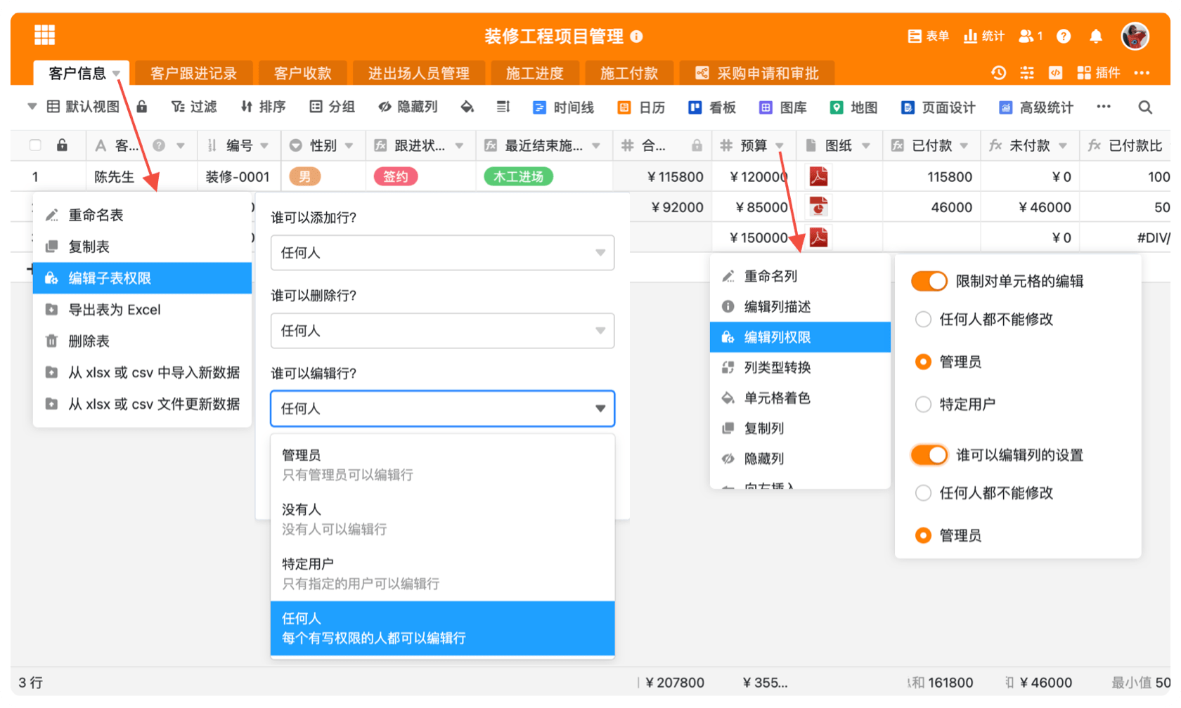
Task: Tick the select-all rows checkbox
Action: (35, 145)
